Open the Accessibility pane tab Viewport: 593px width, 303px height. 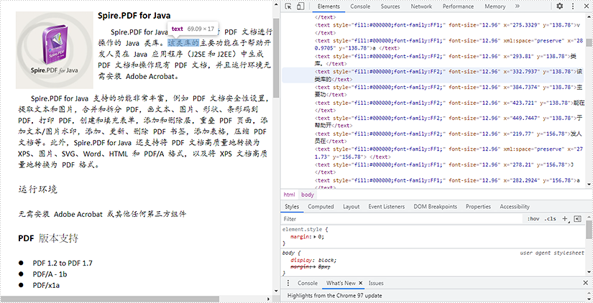coord(515,207)
